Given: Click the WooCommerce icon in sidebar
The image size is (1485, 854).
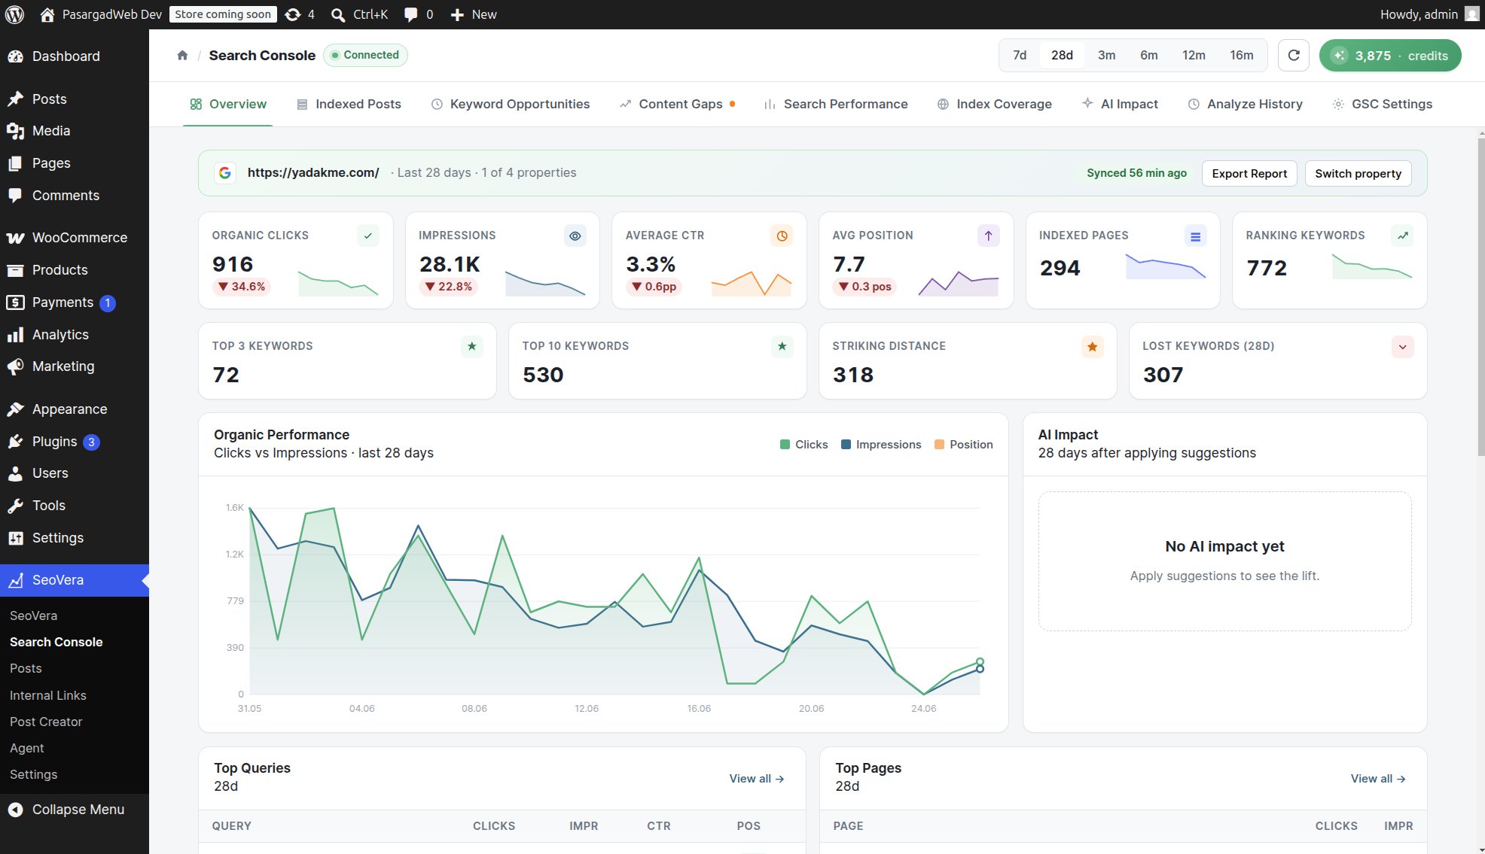Looking at the screenshot, I should (15, 238).
